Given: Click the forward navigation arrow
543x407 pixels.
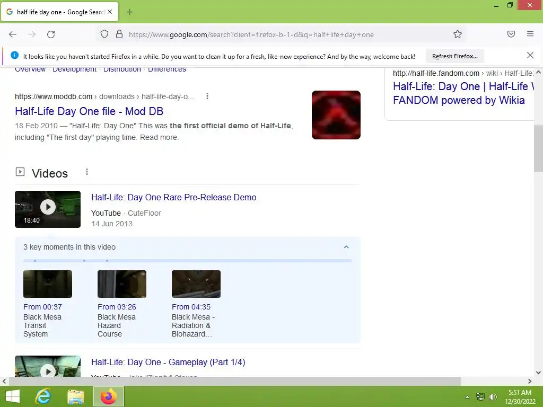Looking at the screenshot, I should coord(32,34).
